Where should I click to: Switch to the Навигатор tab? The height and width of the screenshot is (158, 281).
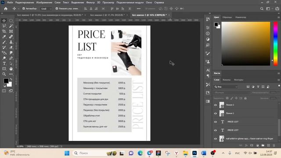point(241,18)
